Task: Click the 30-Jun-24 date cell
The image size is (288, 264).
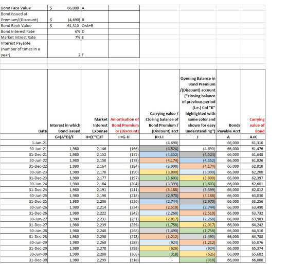Action: [24, 184]
